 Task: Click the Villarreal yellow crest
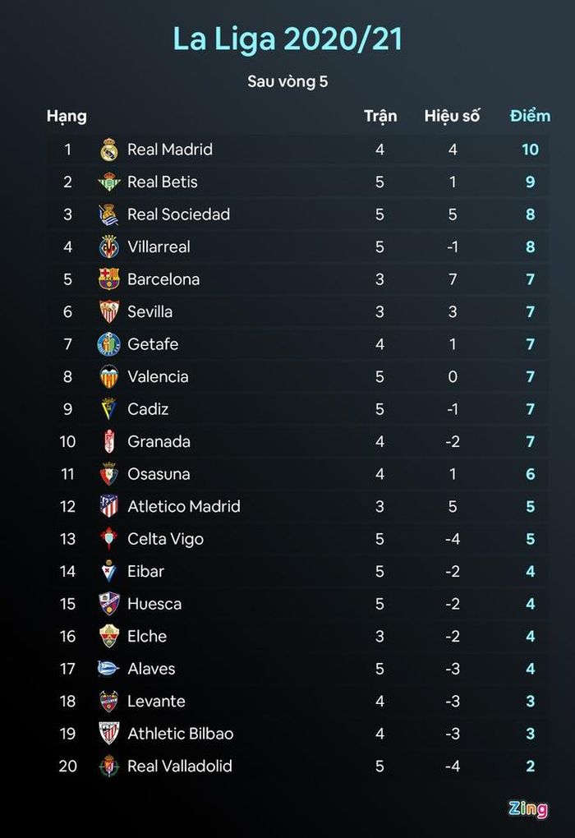tap(109, 247)
